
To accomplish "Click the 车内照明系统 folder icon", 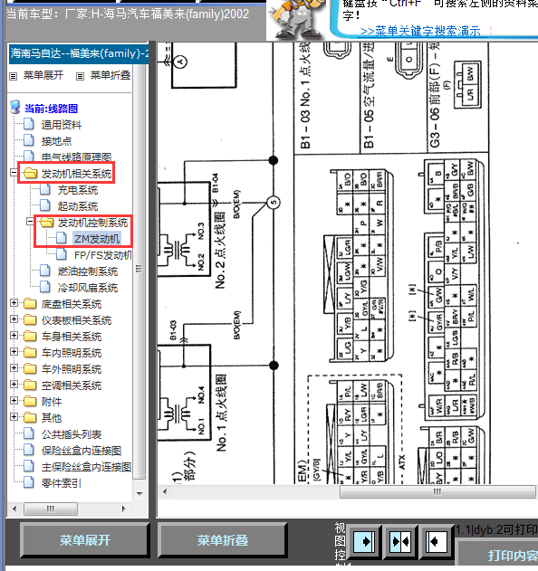I will click(30, 353).
